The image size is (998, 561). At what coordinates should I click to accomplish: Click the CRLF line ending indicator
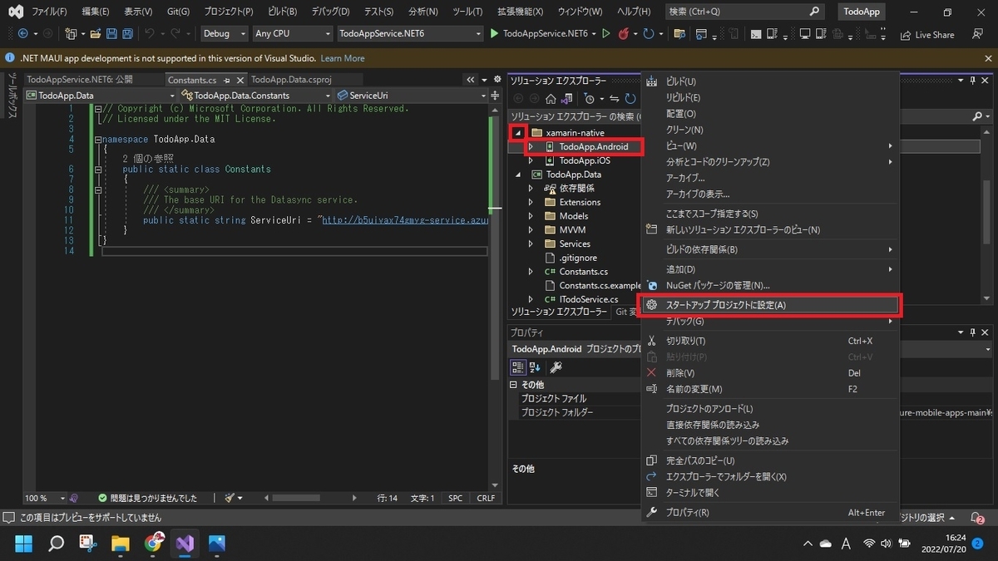click(x=486, y=498)
